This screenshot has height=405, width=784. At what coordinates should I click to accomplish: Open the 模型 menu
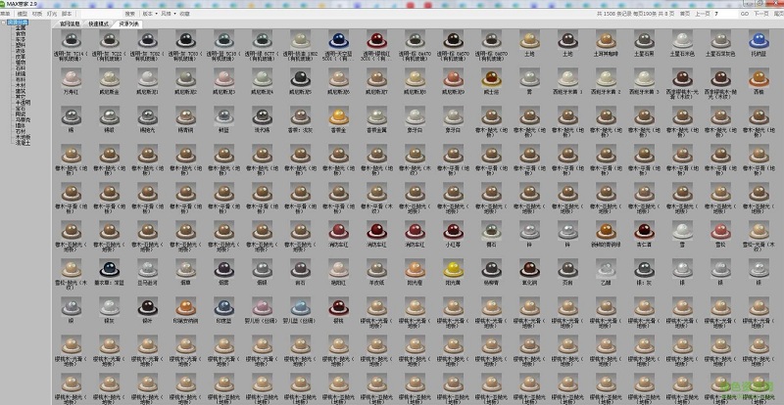pyautogui.click(x=22, y=14)
